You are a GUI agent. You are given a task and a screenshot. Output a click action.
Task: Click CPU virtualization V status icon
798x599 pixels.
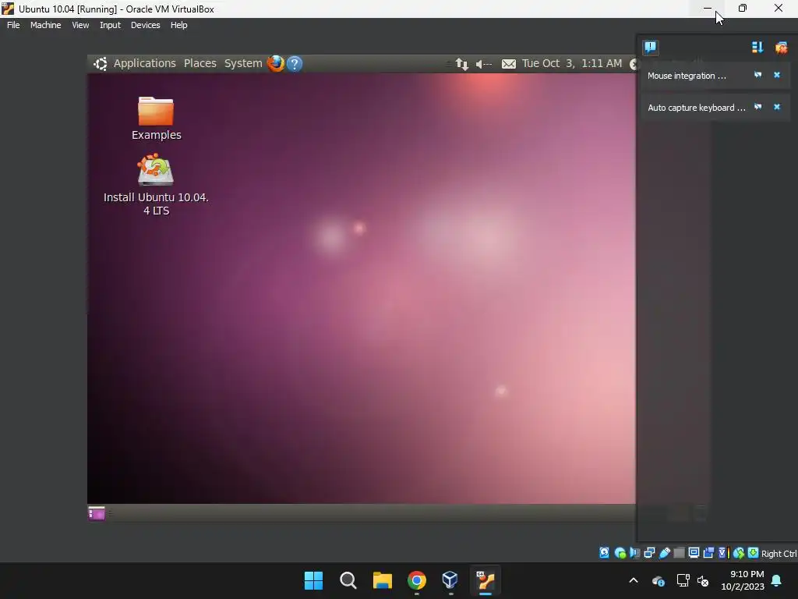click(x=723, y=553)
